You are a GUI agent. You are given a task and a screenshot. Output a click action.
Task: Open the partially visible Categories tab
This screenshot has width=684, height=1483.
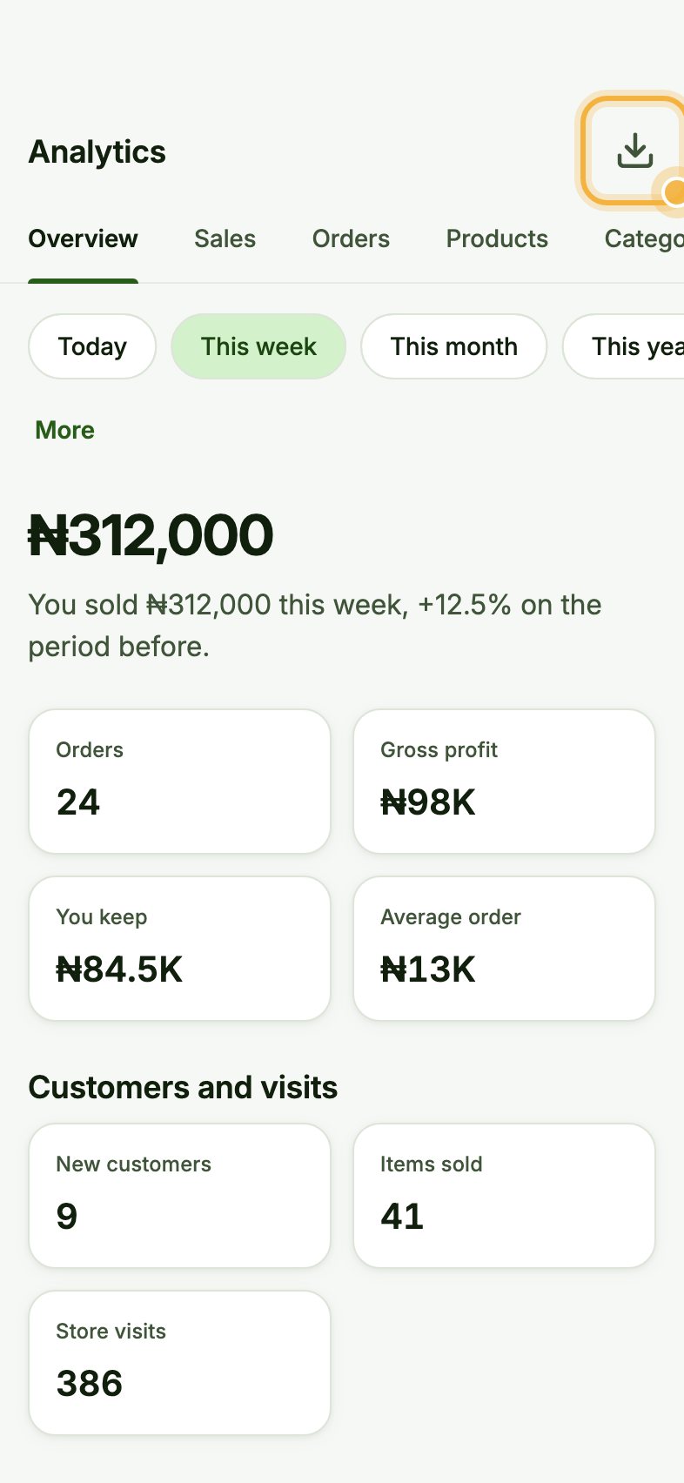point(644,238)
